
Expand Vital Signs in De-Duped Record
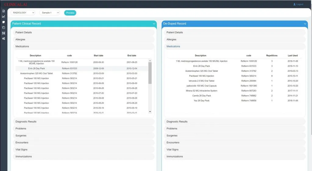coord(235,150)
